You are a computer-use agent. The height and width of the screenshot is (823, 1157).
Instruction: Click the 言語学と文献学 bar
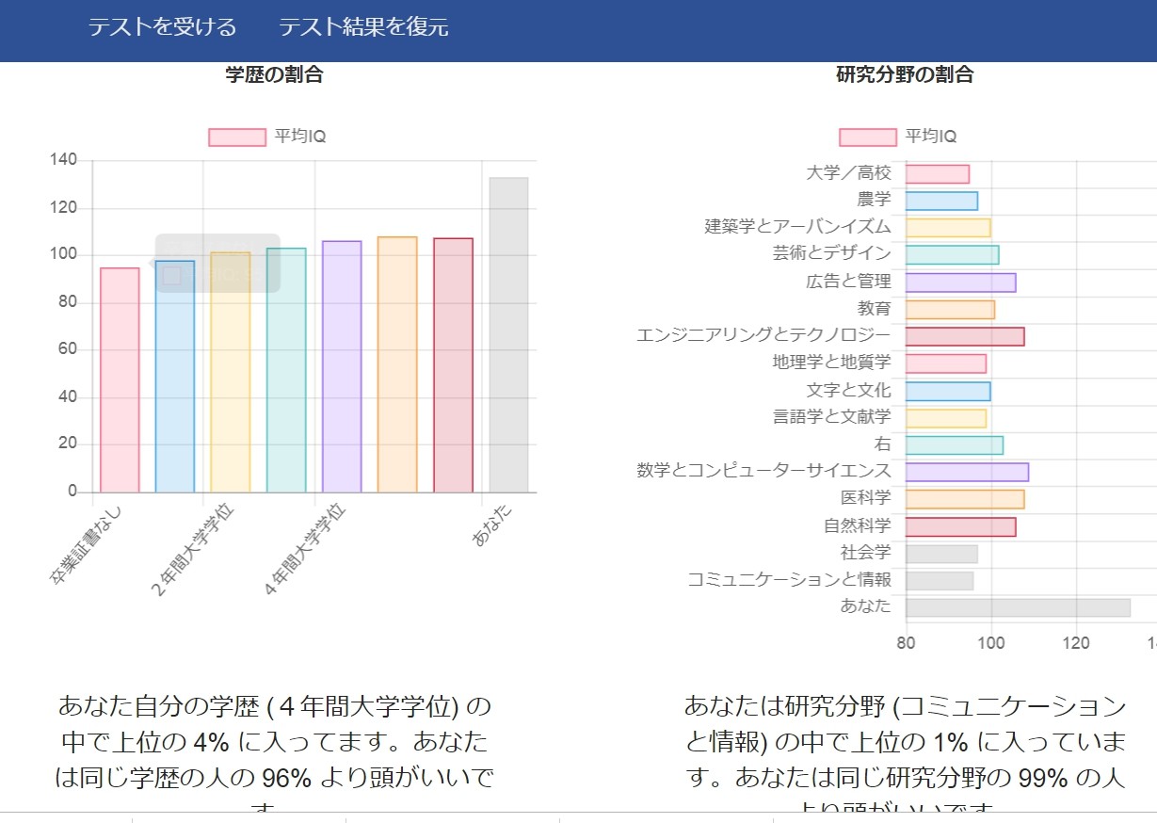point(946,418)
